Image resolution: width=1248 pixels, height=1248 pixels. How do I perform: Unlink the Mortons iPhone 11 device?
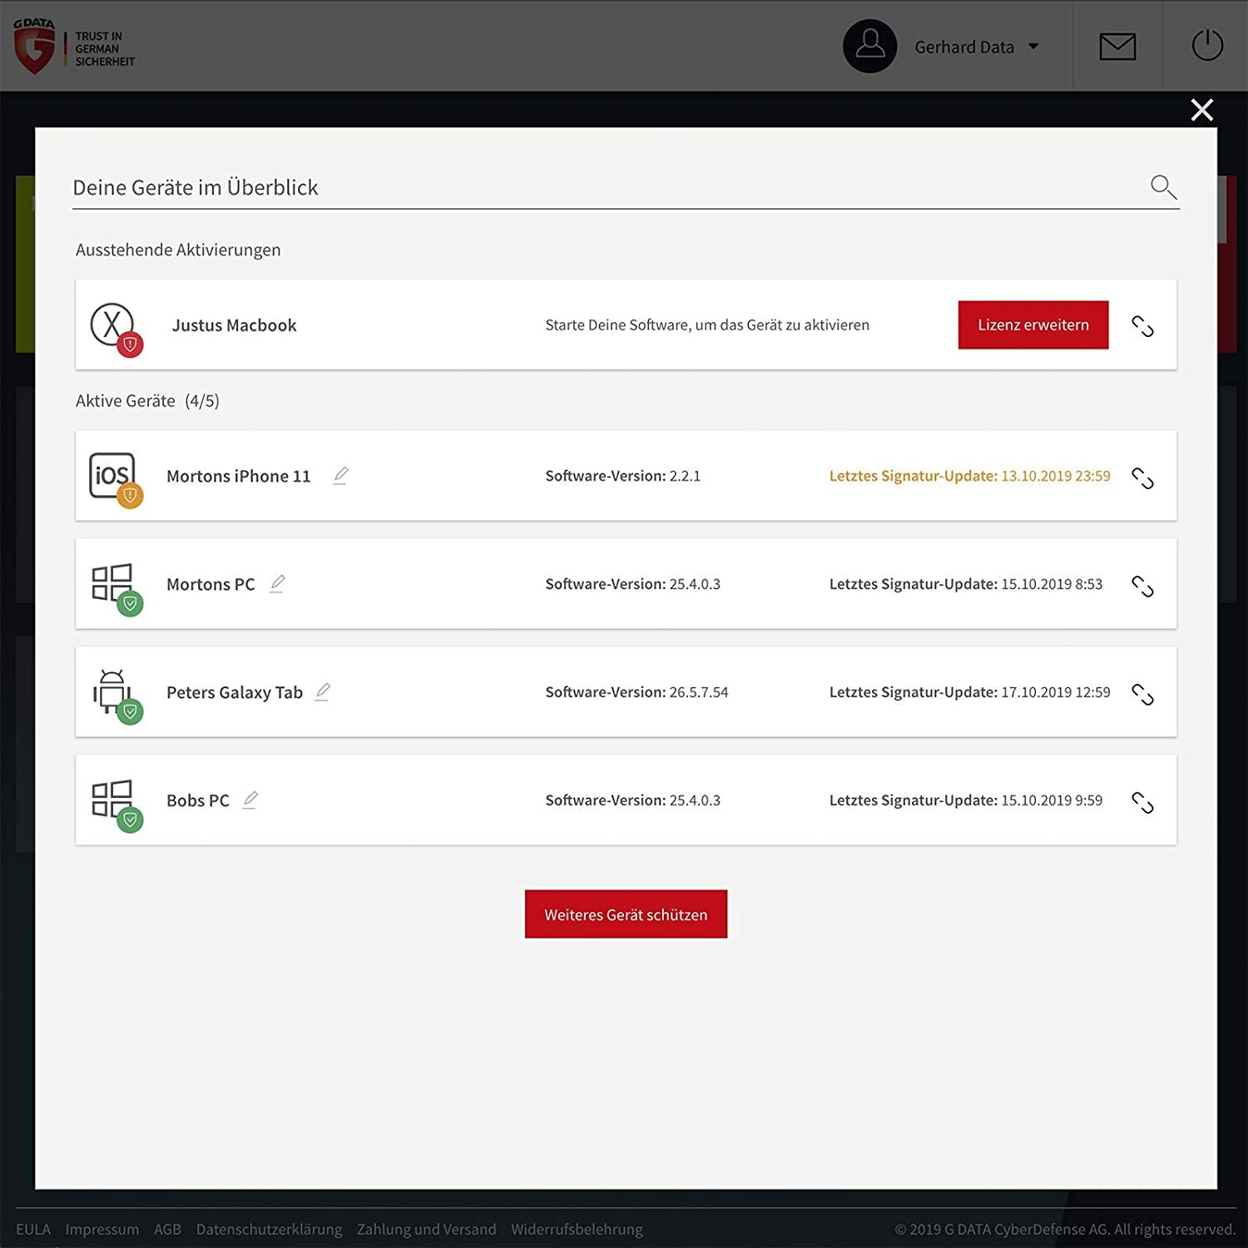1142,478
